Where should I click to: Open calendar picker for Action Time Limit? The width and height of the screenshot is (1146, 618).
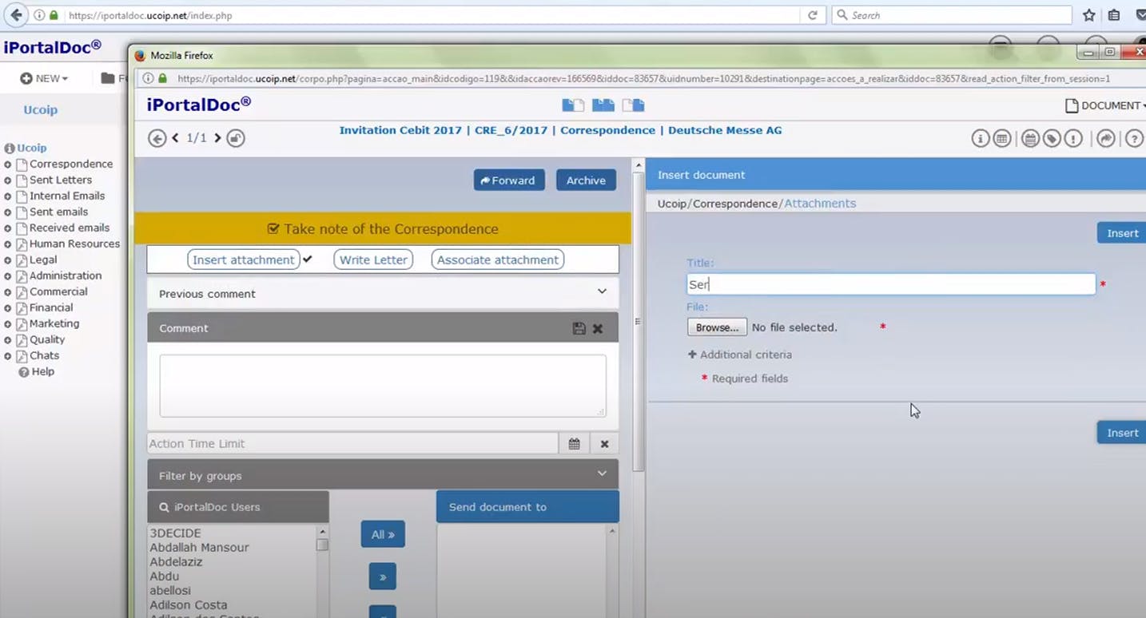(574, 443)
